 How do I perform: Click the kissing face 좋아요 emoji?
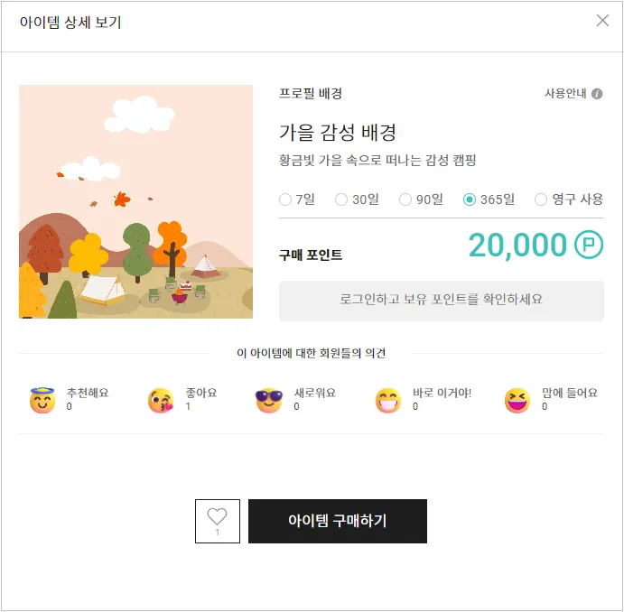[x=161, y=401]
